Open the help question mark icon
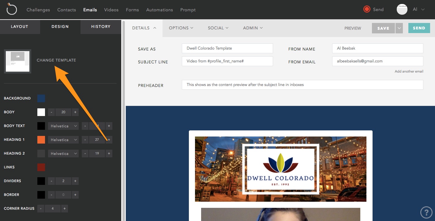This screenshot has width=435, height=221. 426,212
